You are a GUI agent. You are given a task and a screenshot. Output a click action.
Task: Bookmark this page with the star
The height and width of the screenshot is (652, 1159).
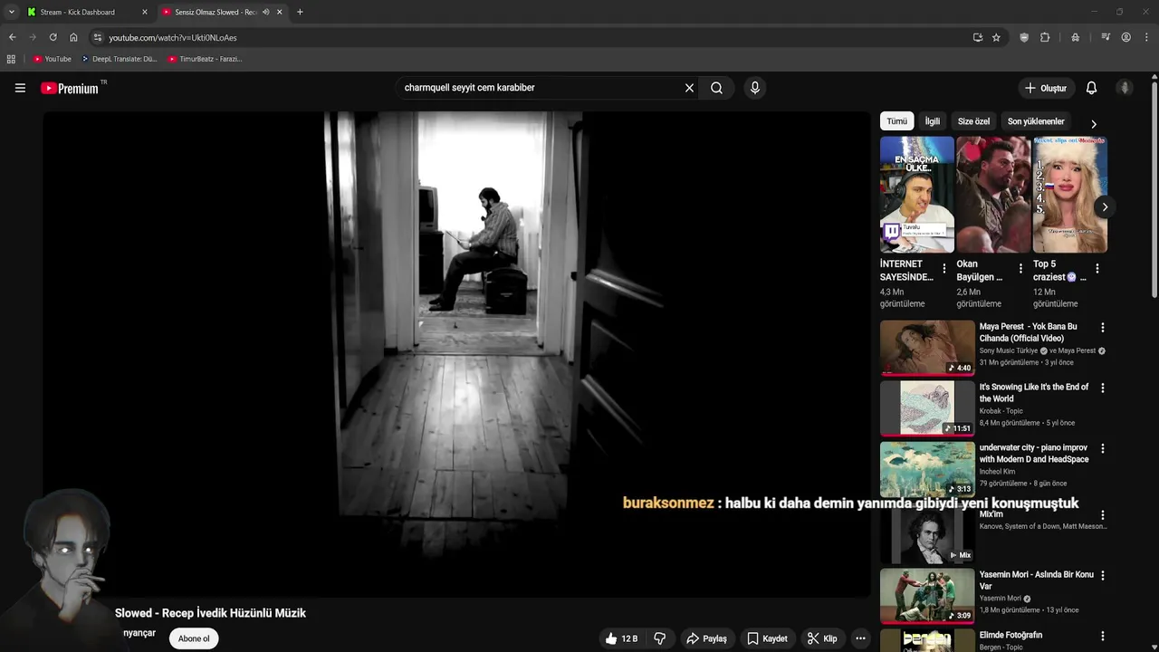point(996,37)
